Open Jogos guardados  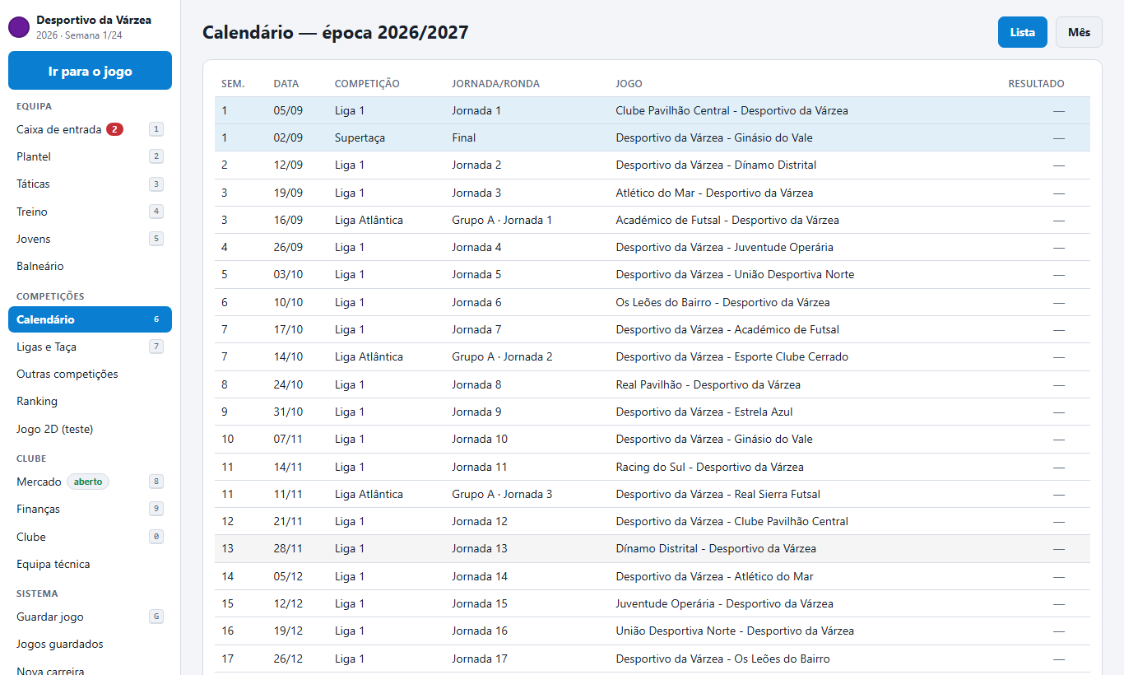[x=90, y=644]
